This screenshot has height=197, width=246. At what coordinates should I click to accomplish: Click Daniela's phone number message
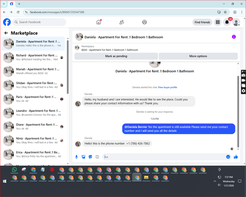(117, 143)
